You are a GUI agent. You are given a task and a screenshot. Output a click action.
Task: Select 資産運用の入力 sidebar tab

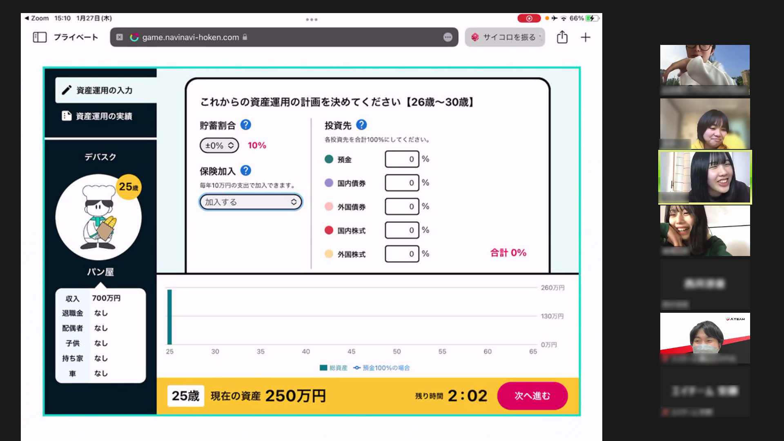pos(105,90)
